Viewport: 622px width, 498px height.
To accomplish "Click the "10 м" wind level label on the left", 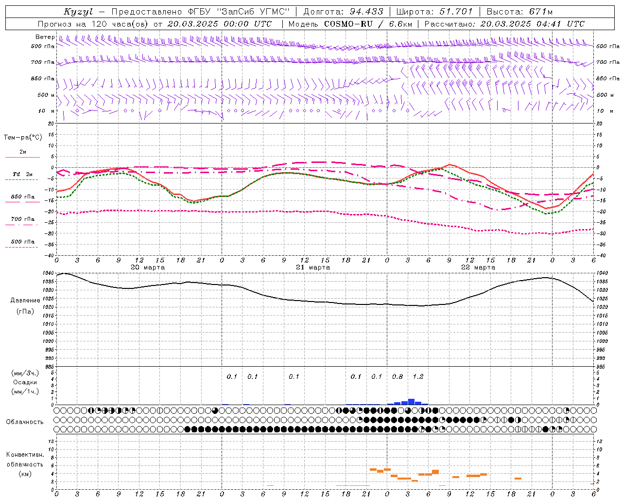I will pos(47,111).
